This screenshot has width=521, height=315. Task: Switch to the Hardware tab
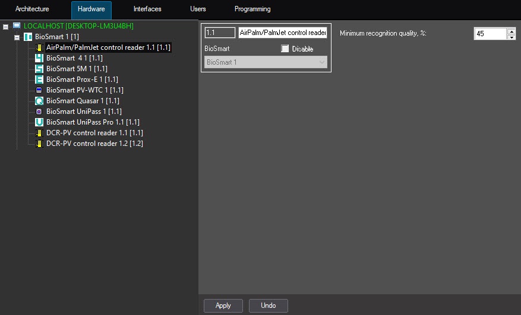(x=91, y=9)
